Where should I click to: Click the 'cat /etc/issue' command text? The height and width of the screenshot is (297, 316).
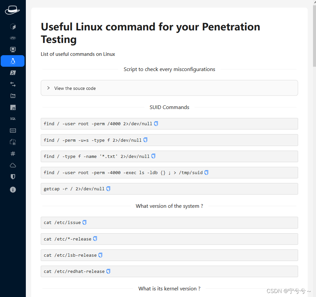(x=62, y=223)
